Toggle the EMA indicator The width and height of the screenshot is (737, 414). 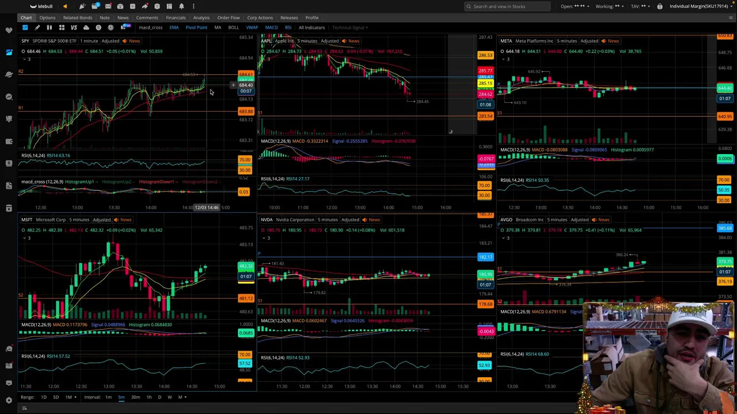174,28
